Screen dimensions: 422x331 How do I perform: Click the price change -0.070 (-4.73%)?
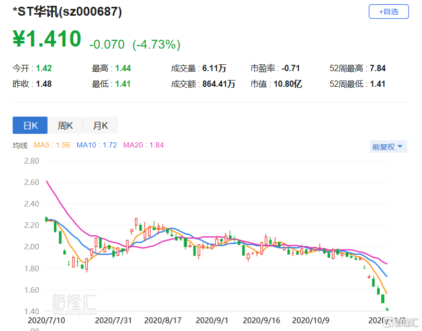tap(135, 44)
